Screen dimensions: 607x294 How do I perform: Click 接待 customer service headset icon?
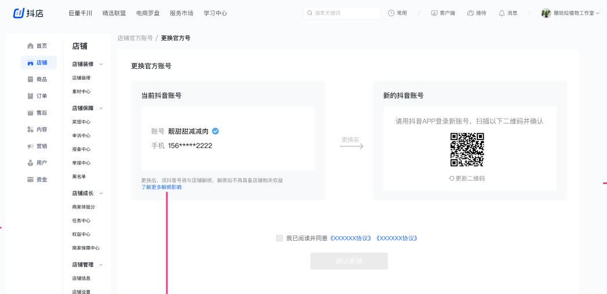pyautogui.click(x=470, y=13)
